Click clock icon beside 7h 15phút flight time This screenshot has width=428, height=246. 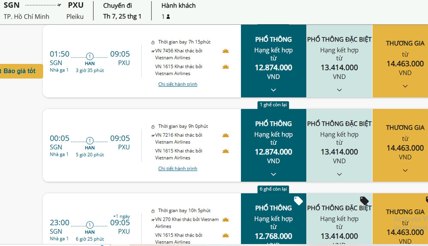tap(153, 42)
